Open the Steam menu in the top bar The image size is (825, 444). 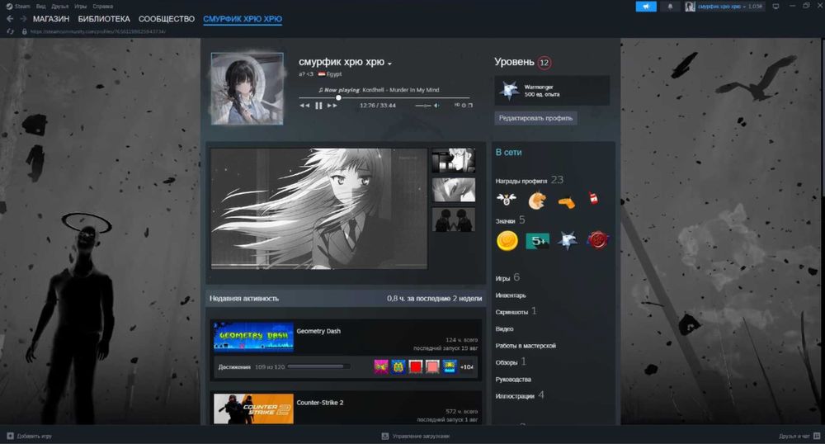(18, 7)
